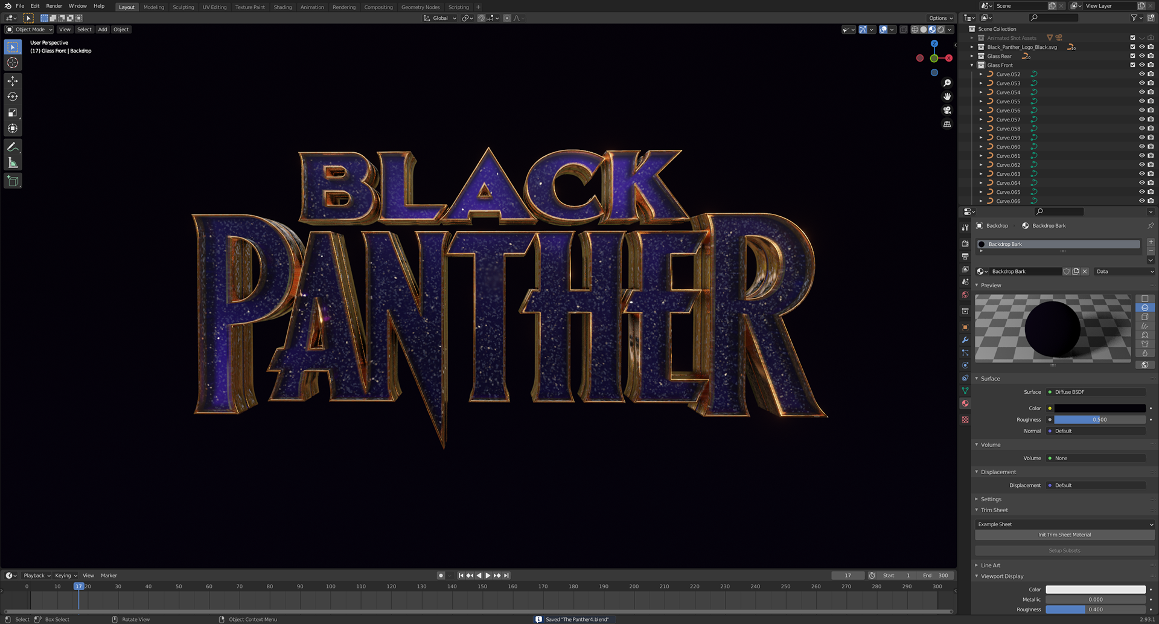Image resolution: width=1159 pixels, height=624 pixels.
Task: Open the Window menu
Action: [77, 6]
